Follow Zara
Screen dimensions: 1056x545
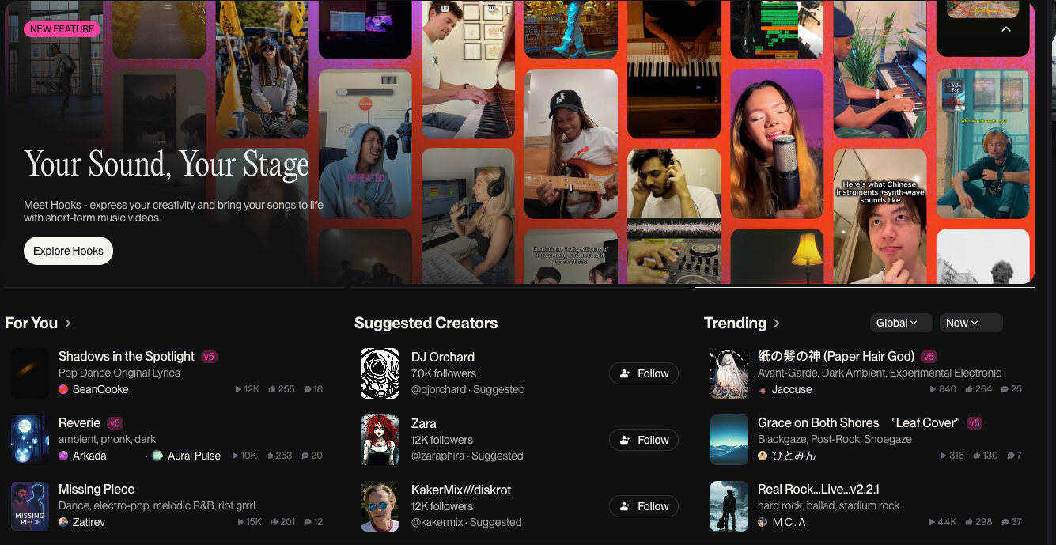[644, 440]
